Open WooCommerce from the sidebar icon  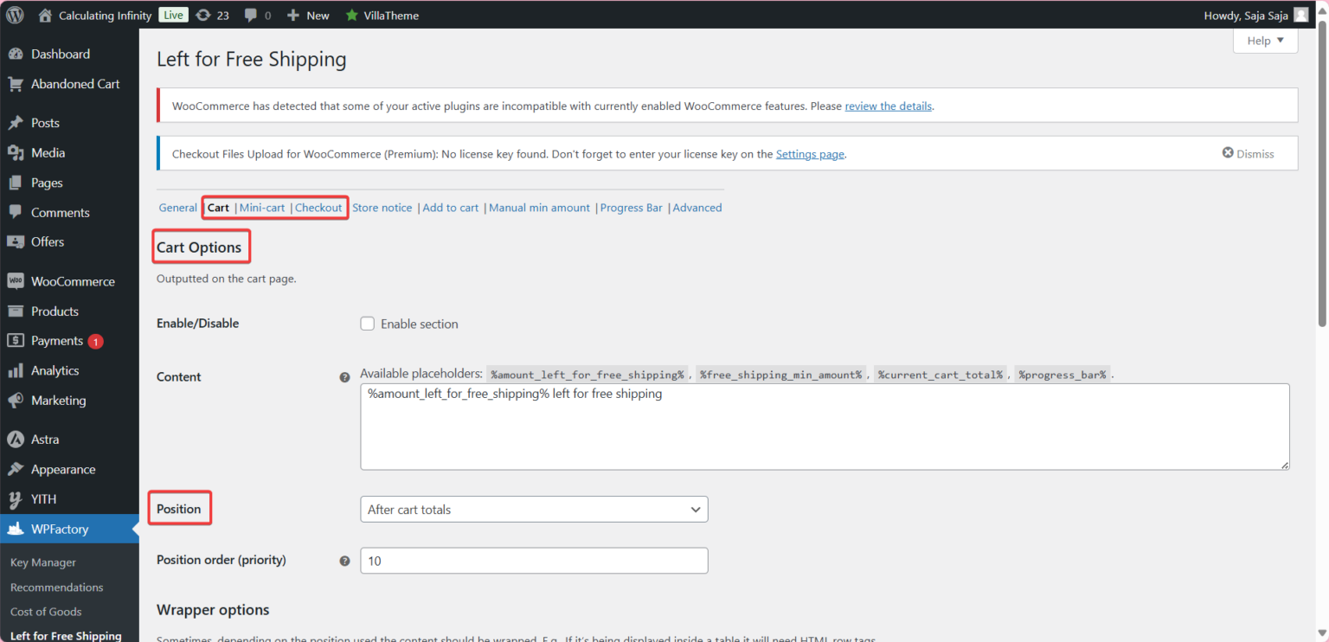17,280
